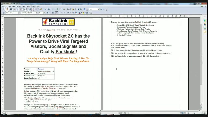Click the Undo icon
208x117 pixels.
(x=49, y=9)
